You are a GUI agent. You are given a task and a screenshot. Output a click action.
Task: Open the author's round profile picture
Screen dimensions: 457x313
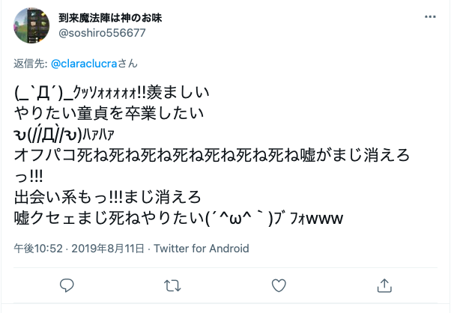pos(31,25)
